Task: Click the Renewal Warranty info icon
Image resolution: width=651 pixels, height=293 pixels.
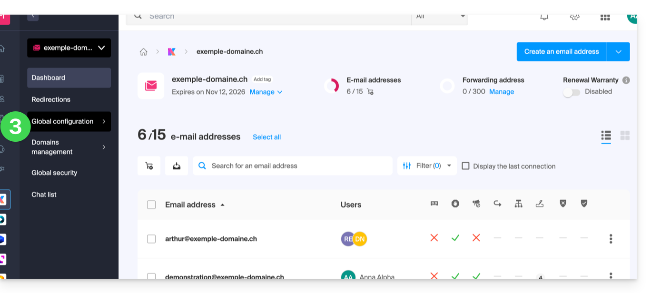Action: coord(626,80)
